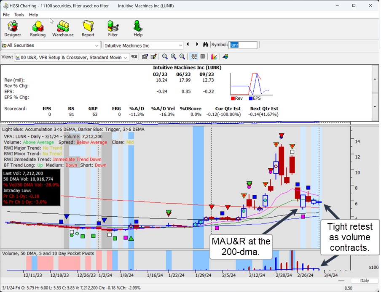Open chart properties icon in view toolbar

click(x=145, y=57)
